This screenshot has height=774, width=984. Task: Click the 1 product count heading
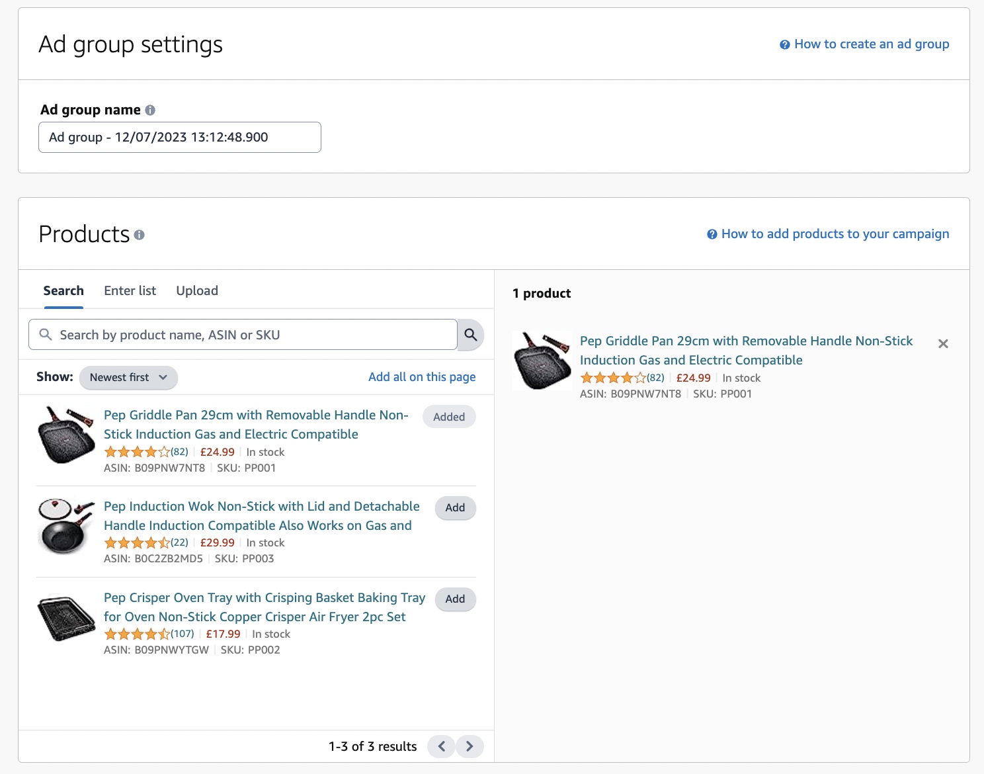click(542, 293)
